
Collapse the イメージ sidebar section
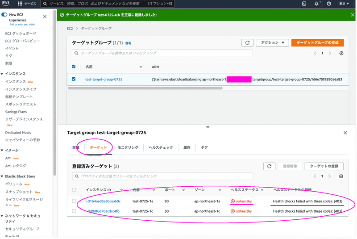tap(2, 151)
